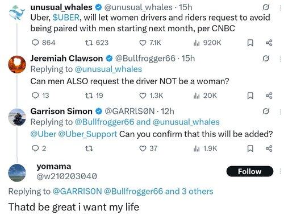Like the unusual_whales Uber tweet
The width and height of the screenshot is (284, 215).
(x=150, y=43)
